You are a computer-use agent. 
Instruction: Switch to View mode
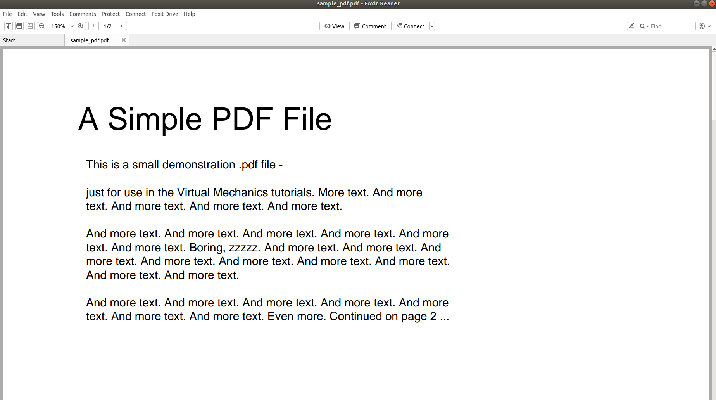point(334,26)
